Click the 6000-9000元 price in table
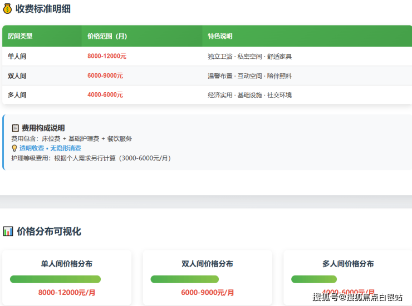Viewport: 412px width, 306px height. coord(105,76)
